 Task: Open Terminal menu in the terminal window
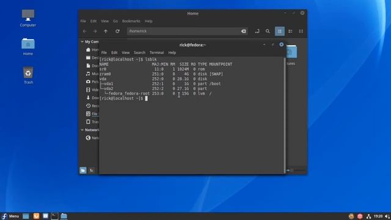[x=156, y=53]
